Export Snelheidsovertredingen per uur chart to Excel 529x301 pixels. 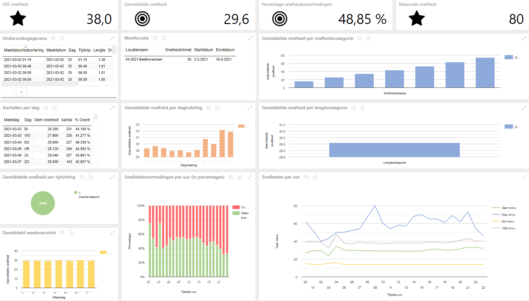(x=240, y=177)
